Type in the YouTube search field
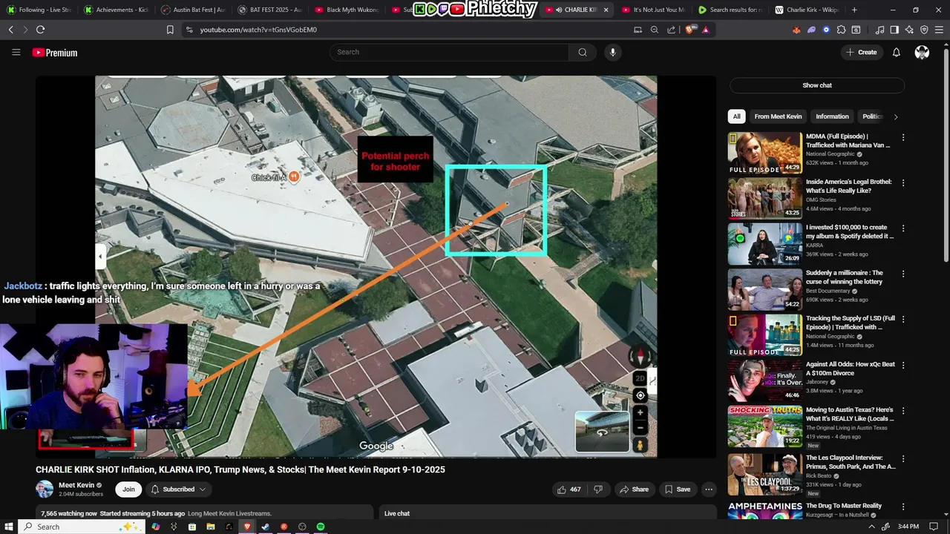Screen dimensions: 950x534 (x=449, y=52)
